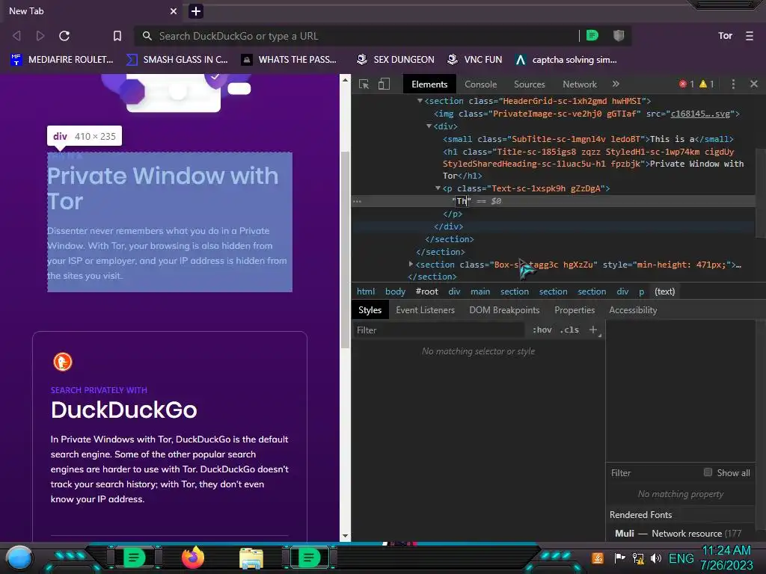Open the Accessibility sub-tab

point(633,310)
